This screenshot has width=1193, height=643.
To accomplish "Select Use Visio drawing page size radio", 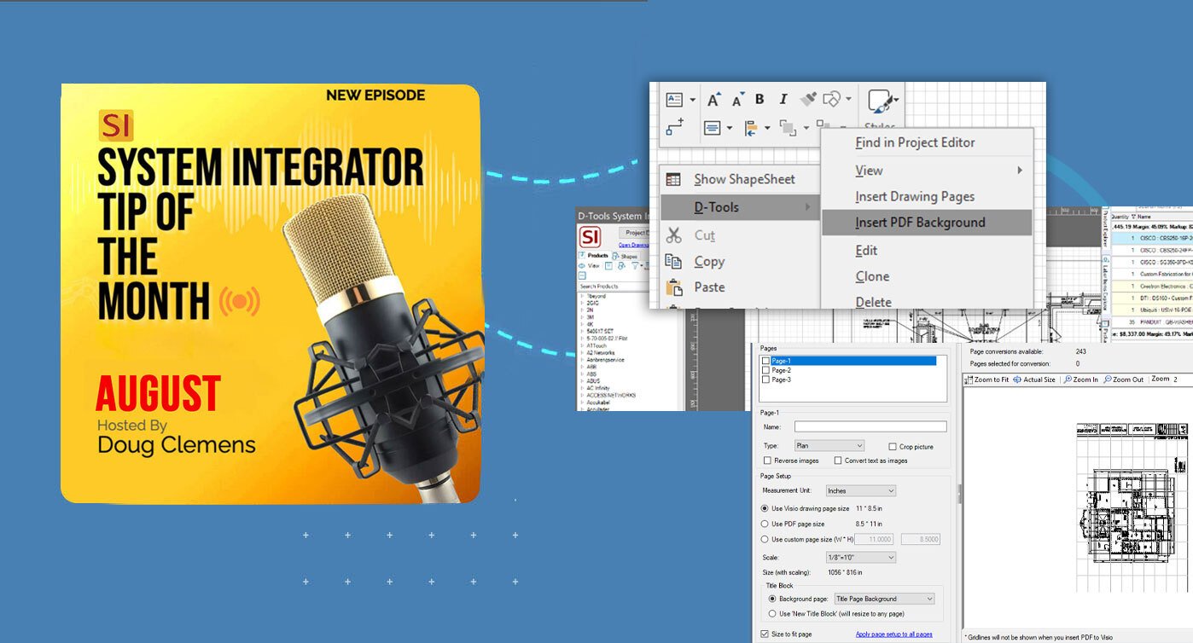I will [x=765, y=508].
